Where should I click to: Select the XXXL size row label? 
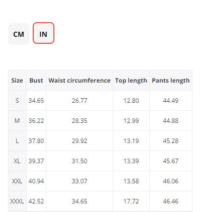[x=17, y=201]
